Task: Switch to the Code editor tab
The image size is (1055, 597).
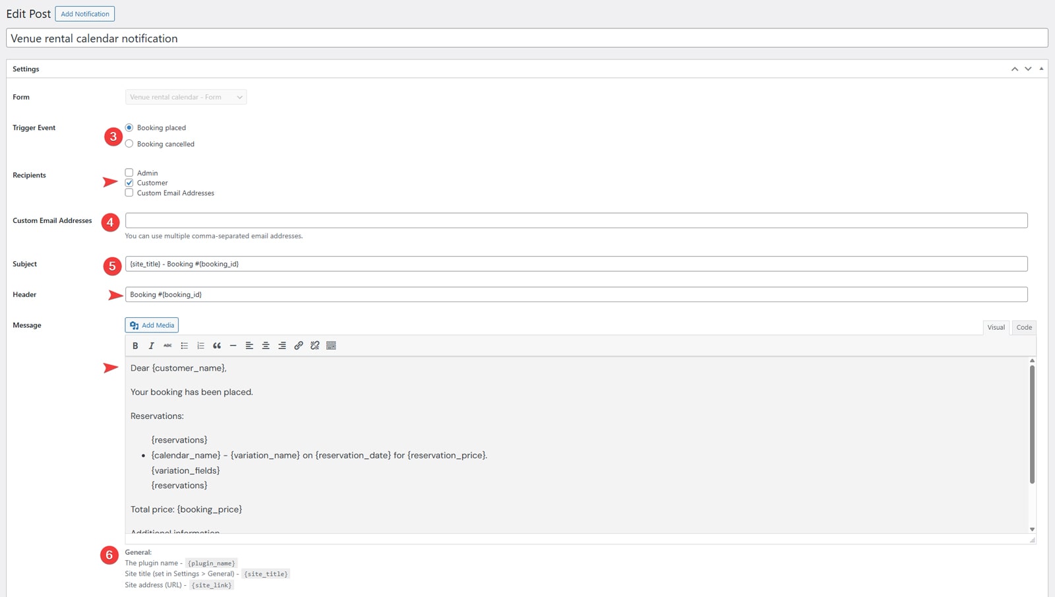Action: click(x=1024, y=327)
